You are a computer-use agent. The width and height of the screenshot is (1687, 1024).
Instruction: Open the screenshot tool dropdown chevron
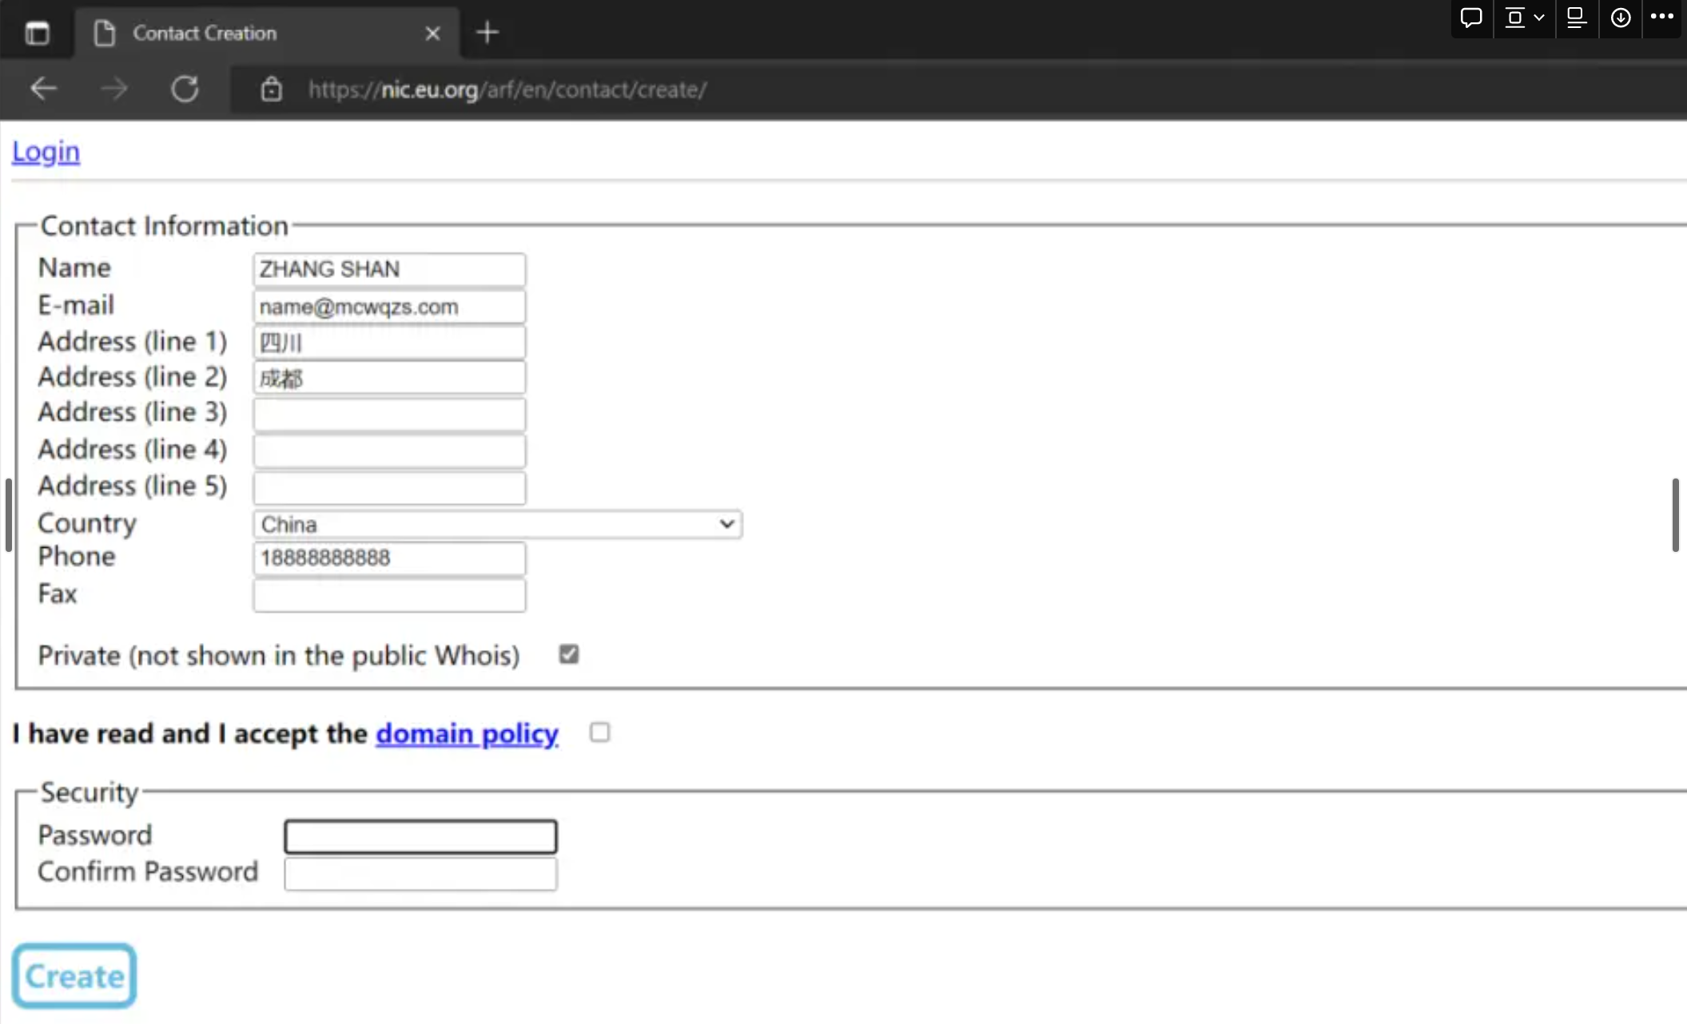[1539, 18]
